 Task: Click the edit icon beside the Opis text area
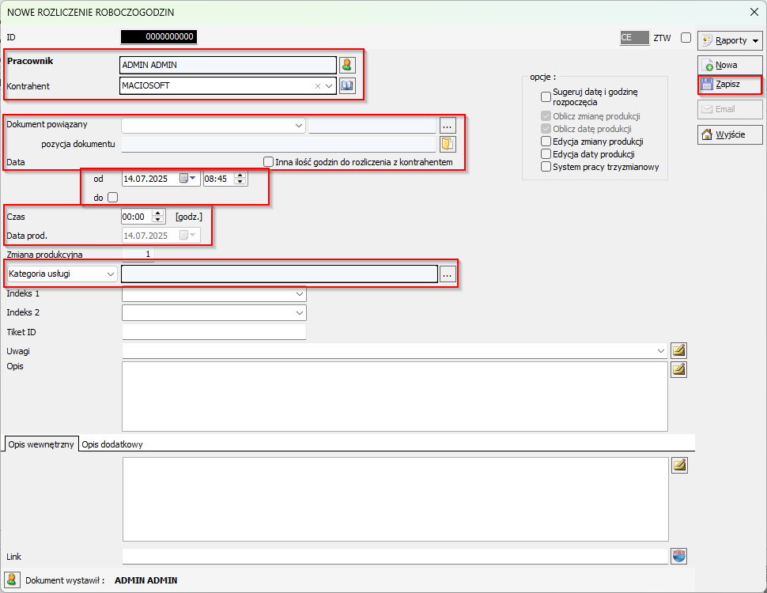pos(678,369)
